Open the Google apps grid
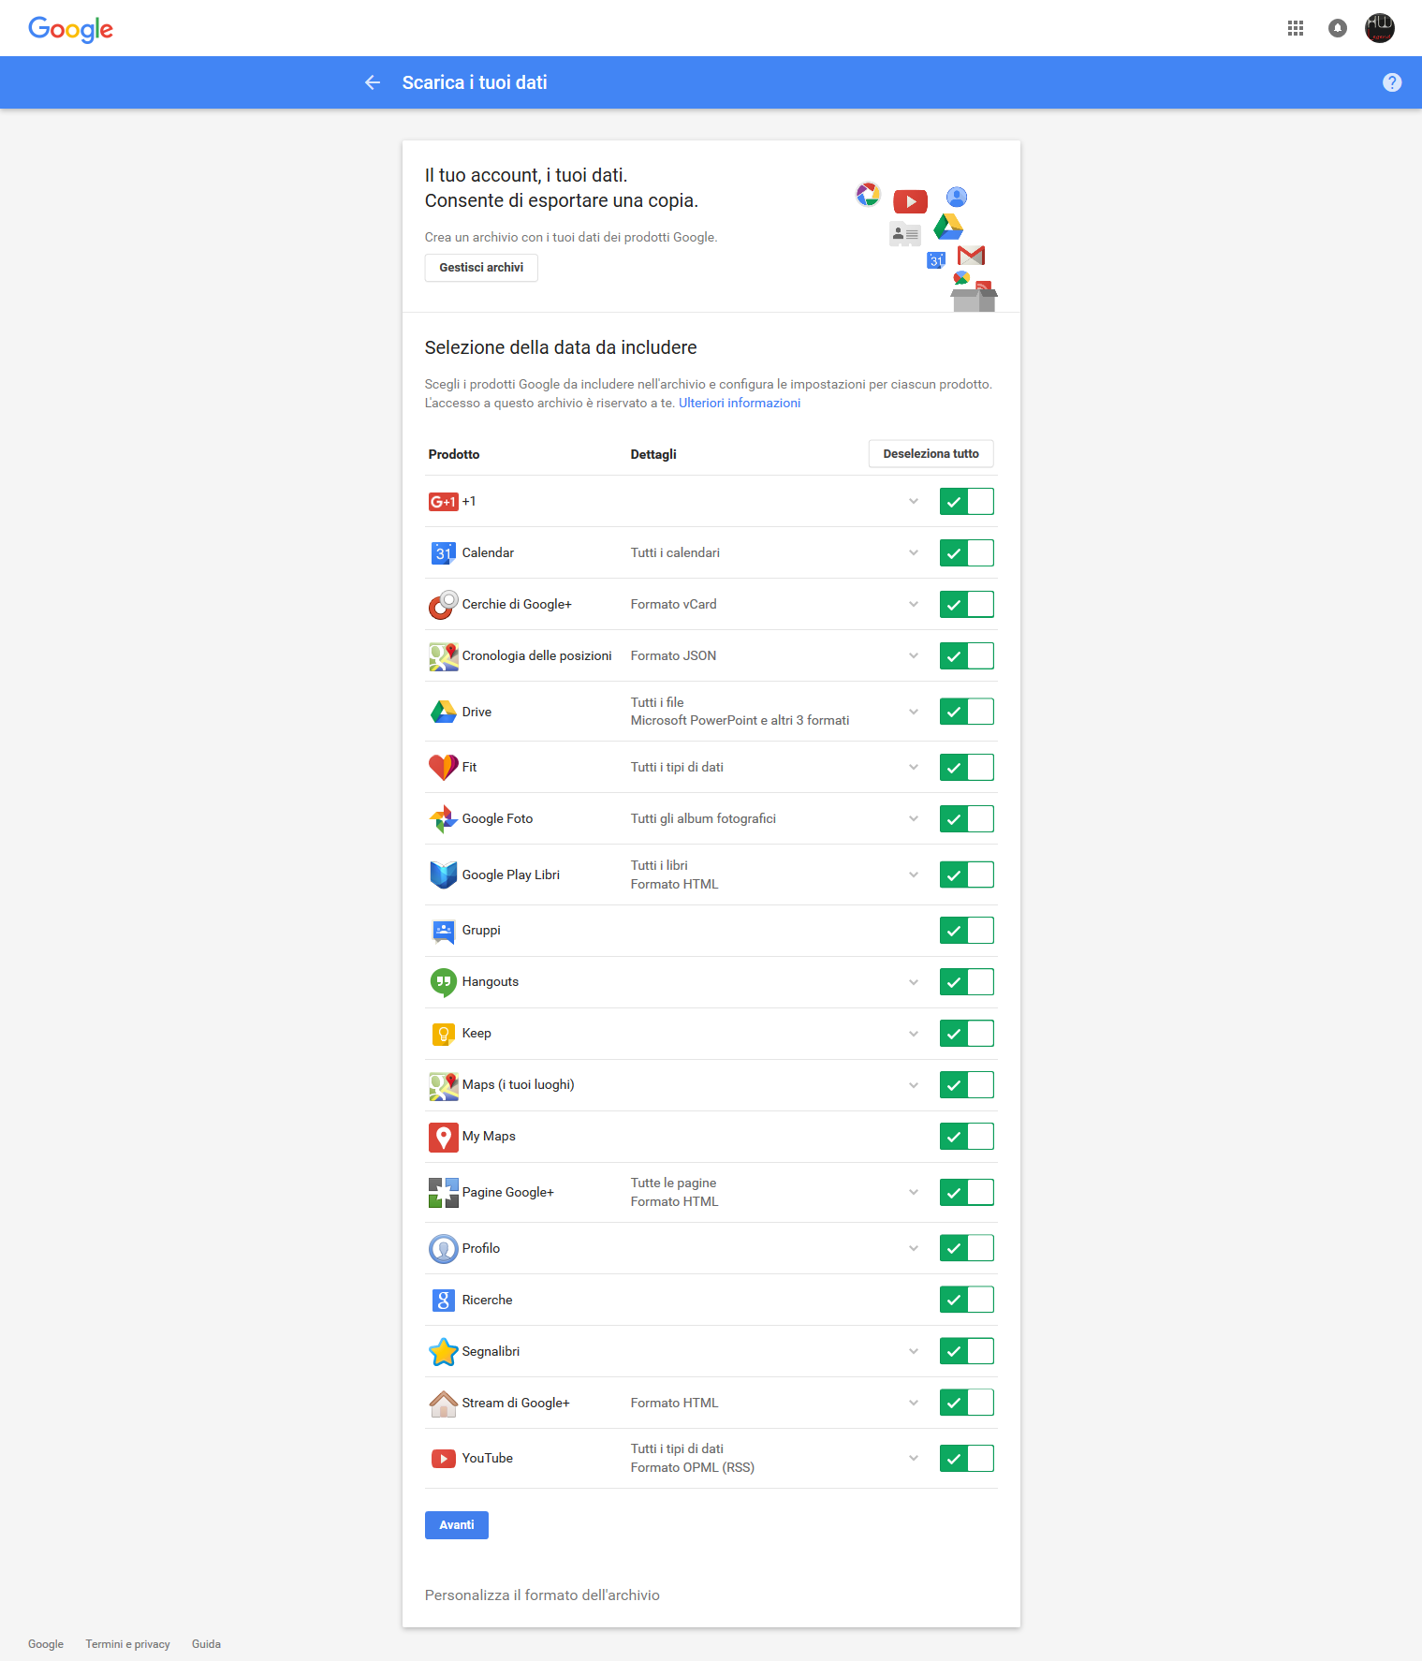Viewport: 1422px width, 1661px height. click(x=1296, y=28)
